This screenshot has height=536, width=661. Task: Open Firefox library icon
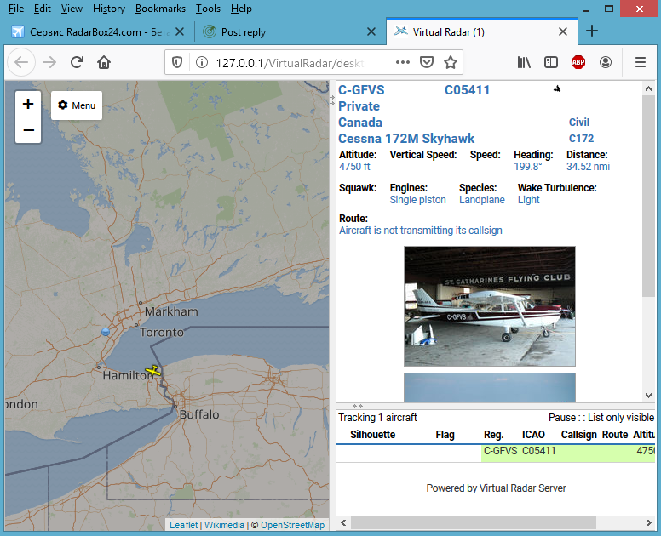click(x=524, y=62)
